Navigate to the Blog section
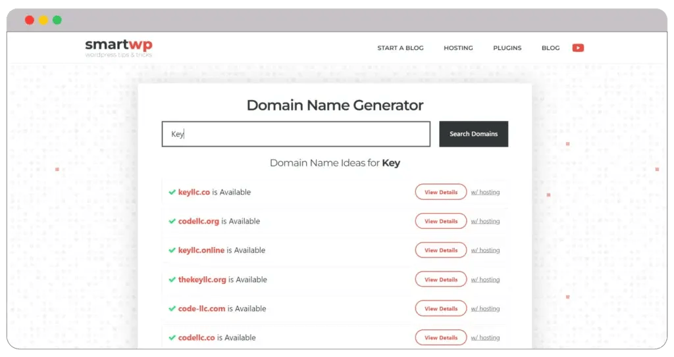Viewport: 674px width, 357px height. click(x=550, y=48)
